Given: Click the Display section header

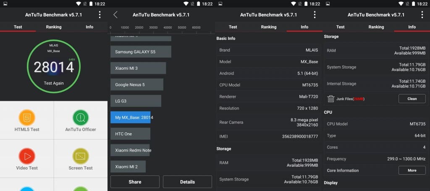Looking at the screenshot, I should point(331,183).
